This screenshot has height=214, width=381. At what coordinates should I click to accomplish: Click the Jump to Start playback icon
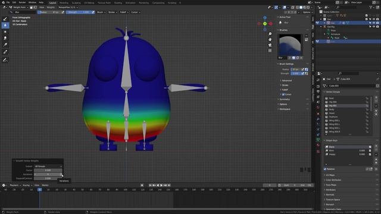click(x=150, y=185)
